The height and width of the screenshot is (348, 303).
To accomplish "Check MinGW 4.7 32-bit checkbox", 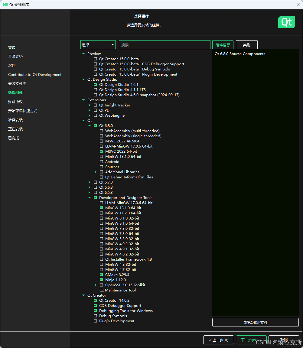I will tap(101, 269).
